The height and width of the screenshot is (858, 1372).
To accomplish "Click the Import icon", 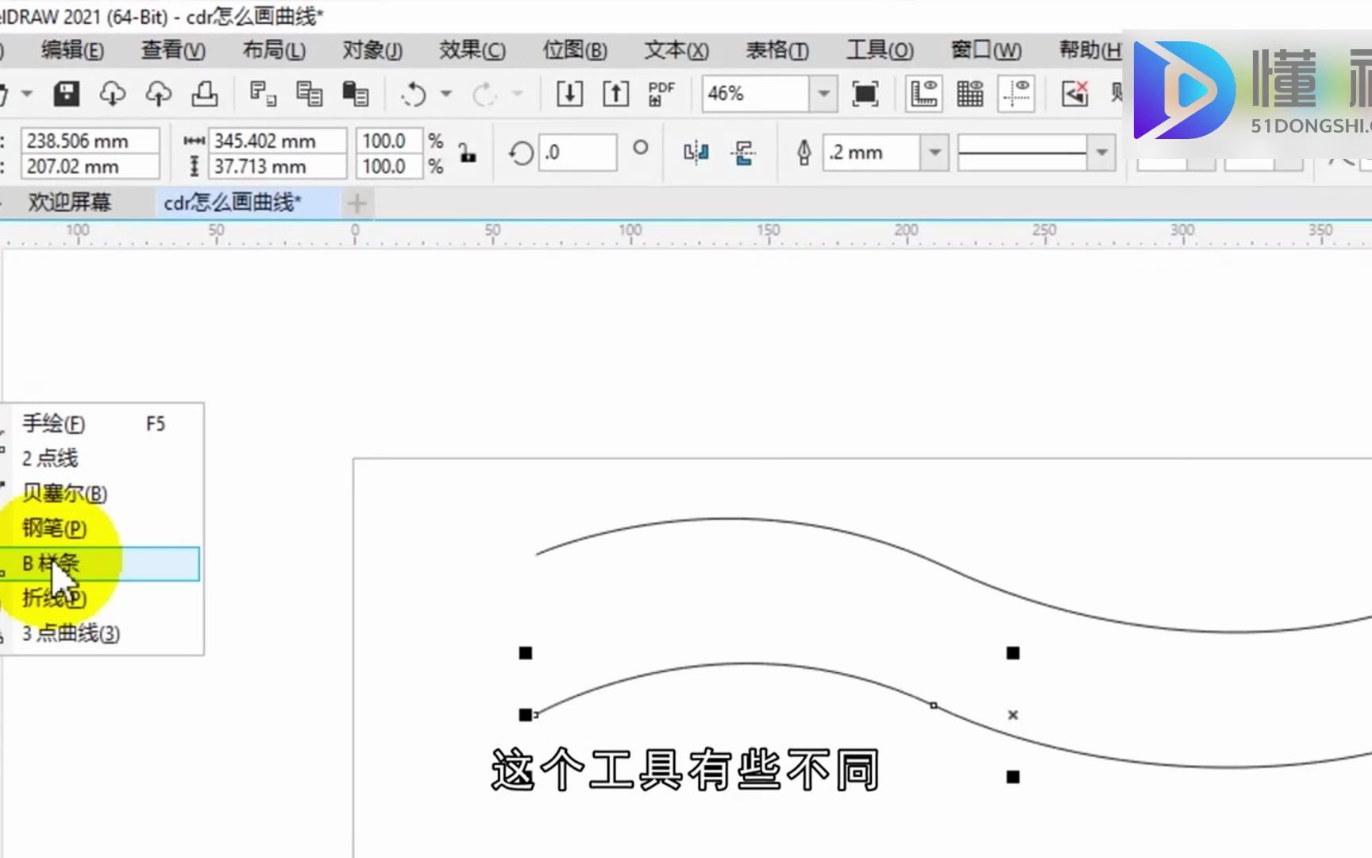I will click(x=569, y=94).
